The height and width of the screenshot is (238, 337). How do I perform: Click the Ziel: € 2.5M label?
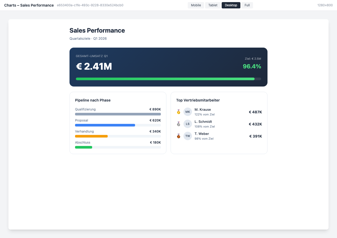(x=254, y=58)
